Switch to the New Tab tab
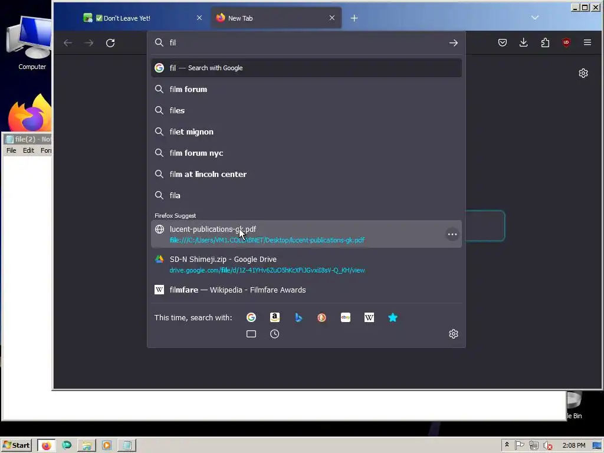 [276, 18]
